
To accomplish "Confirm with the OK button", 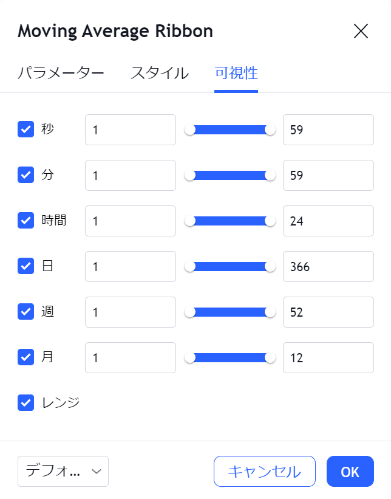I will [350, 471].
